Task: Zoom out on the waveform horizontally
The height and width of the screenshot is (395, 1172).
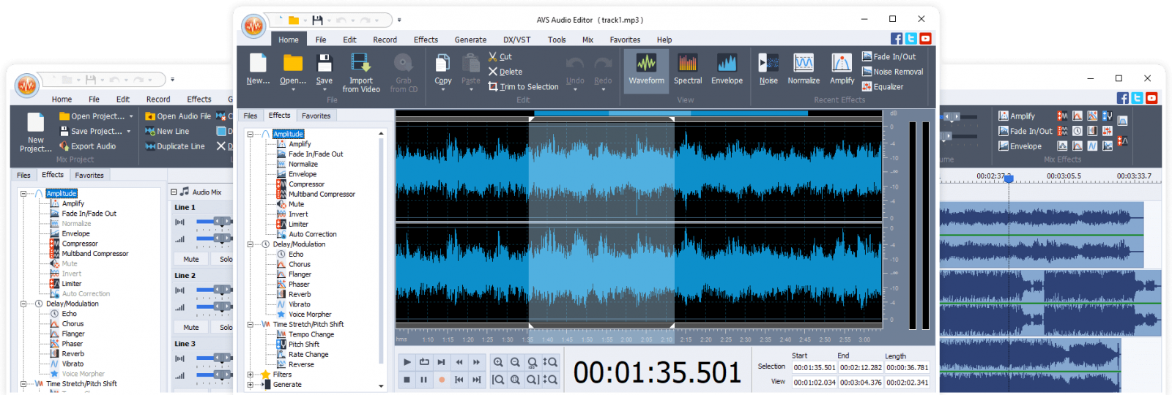Action: click(515, 362)
